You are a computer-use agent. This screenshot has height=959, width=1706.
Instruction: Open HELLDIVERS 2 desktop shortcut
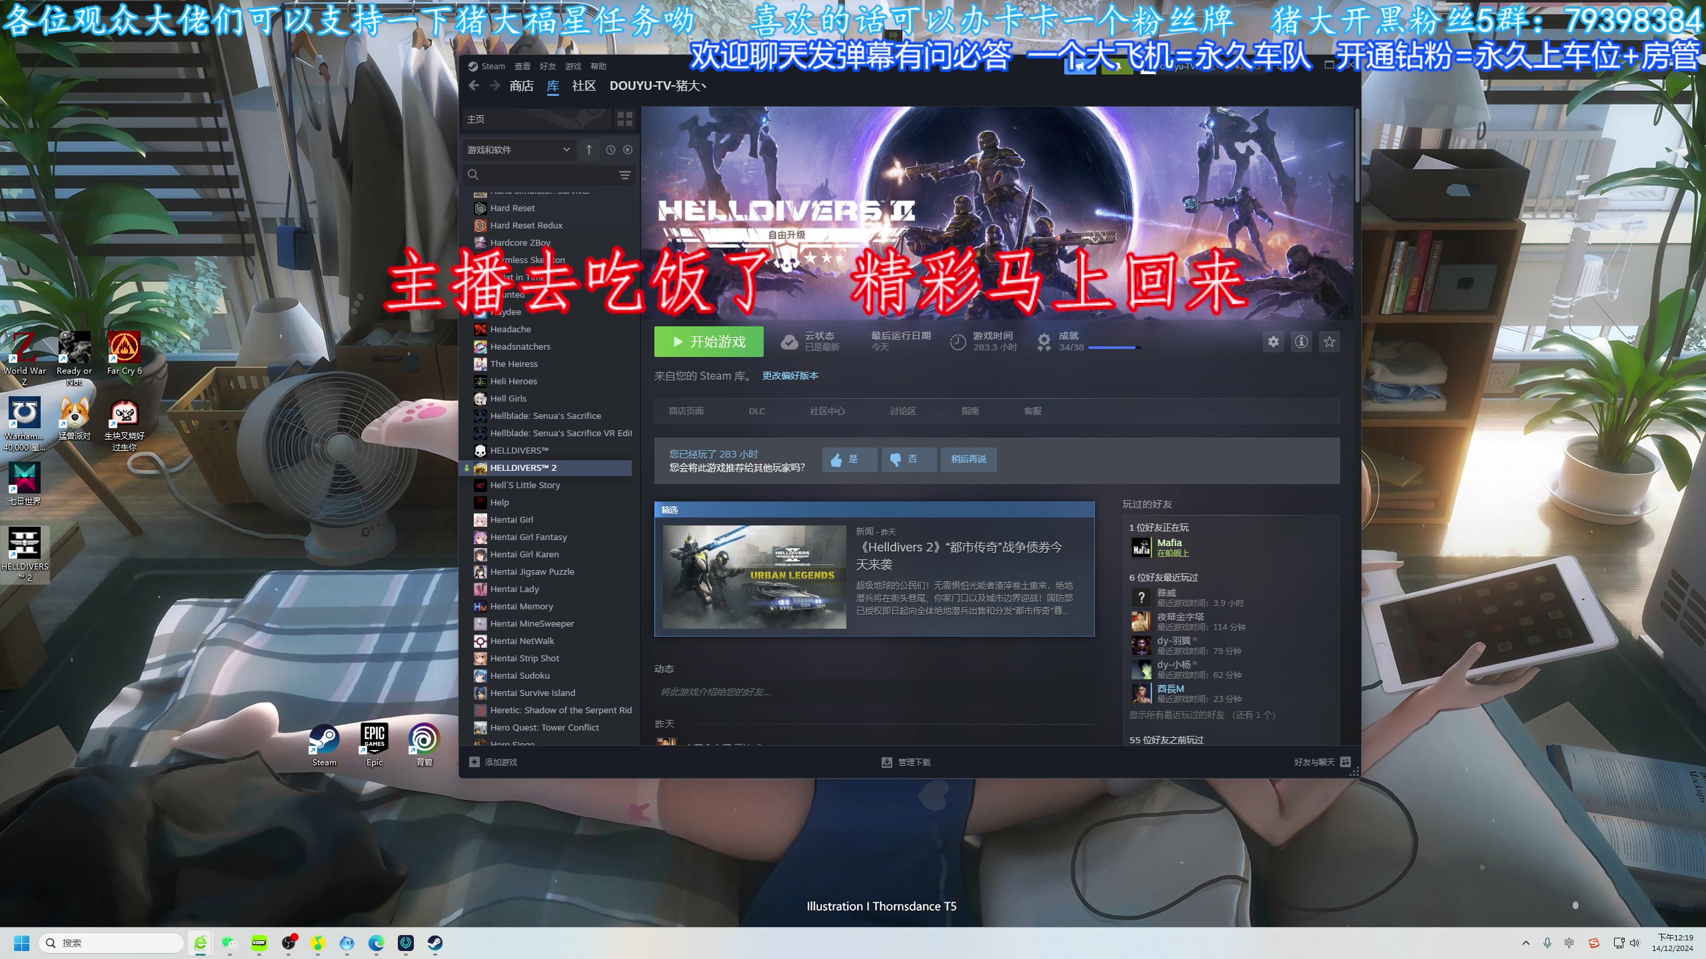coord(25,554)
